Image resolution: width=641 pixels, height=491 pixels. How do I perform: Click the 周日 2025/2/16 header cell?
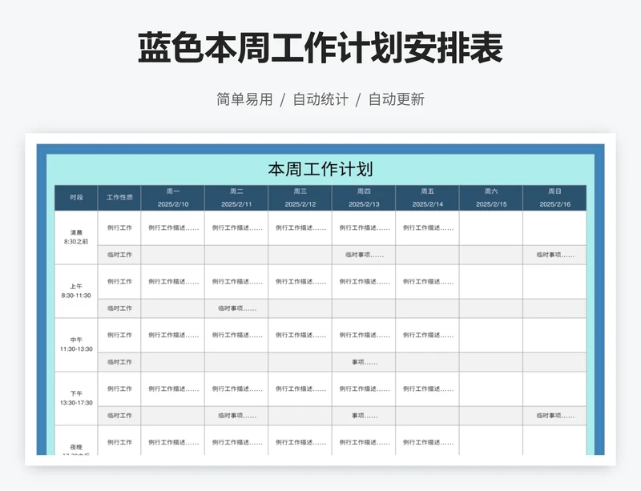click(554, 198)
